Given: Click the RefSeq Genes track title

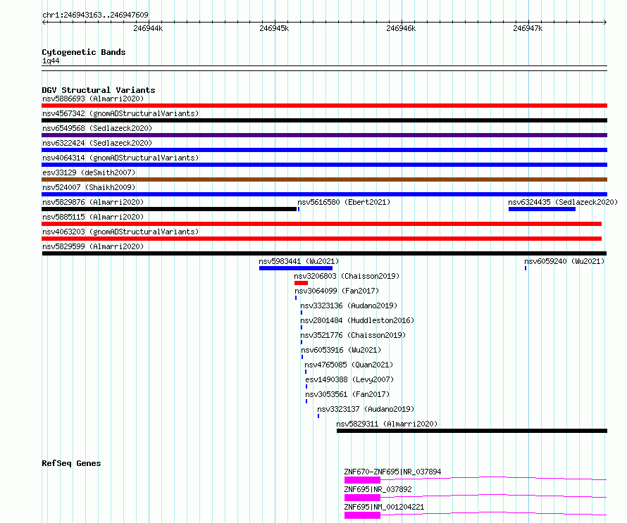Looking at the screenshot, I should [71, 463].
